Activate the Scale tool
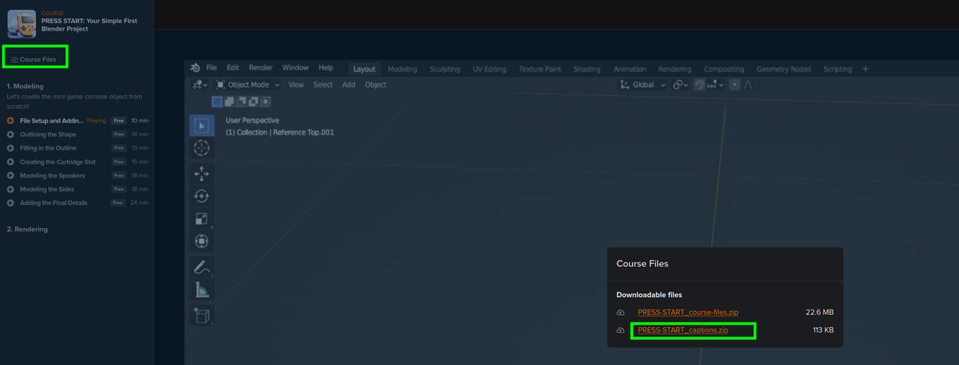The width and height of the screenshot is (959, 365). pyautogui.click(x=202, y=218)
